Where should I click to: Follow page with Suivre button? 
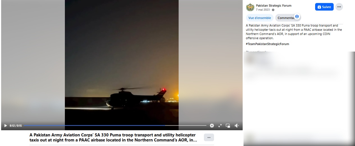click(x=324, y=7)
